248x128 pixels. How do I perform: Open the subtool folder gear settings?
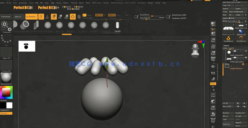click(x=243, y=64)
